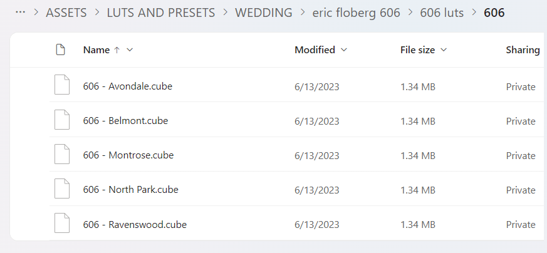
Task: Open the breadcrumb ellipsis for hidden folders
Action: 21,12
